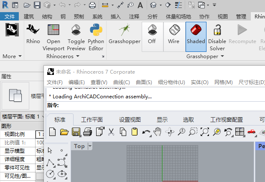Open the 楼层平面: 标高 1 selector dropdown
Image resolution: width=265 pixels, height=182 pixels.
click(23, 116)
